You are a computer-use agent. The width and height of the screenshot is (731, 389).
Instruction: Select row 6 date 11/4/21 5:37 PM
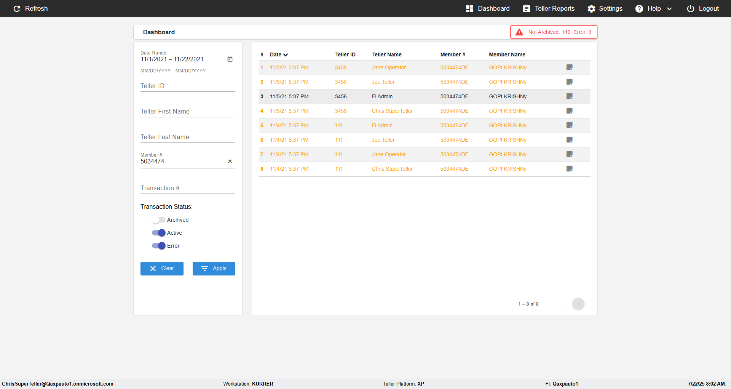[x=289, y=140]
